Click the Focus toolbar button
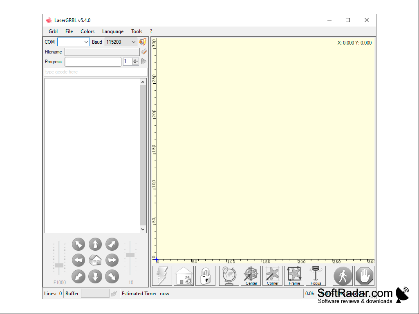Screen dimensions: 419x314 click(x=316, y=276)
